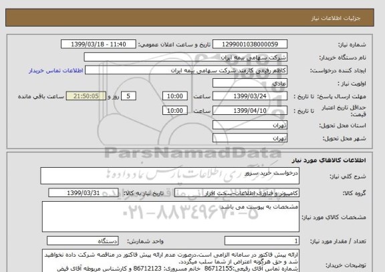Screen dimensions: 385x272
Task: Click the label استان محل تحویل
Action: pyautogui.click(x=342, y=126)
